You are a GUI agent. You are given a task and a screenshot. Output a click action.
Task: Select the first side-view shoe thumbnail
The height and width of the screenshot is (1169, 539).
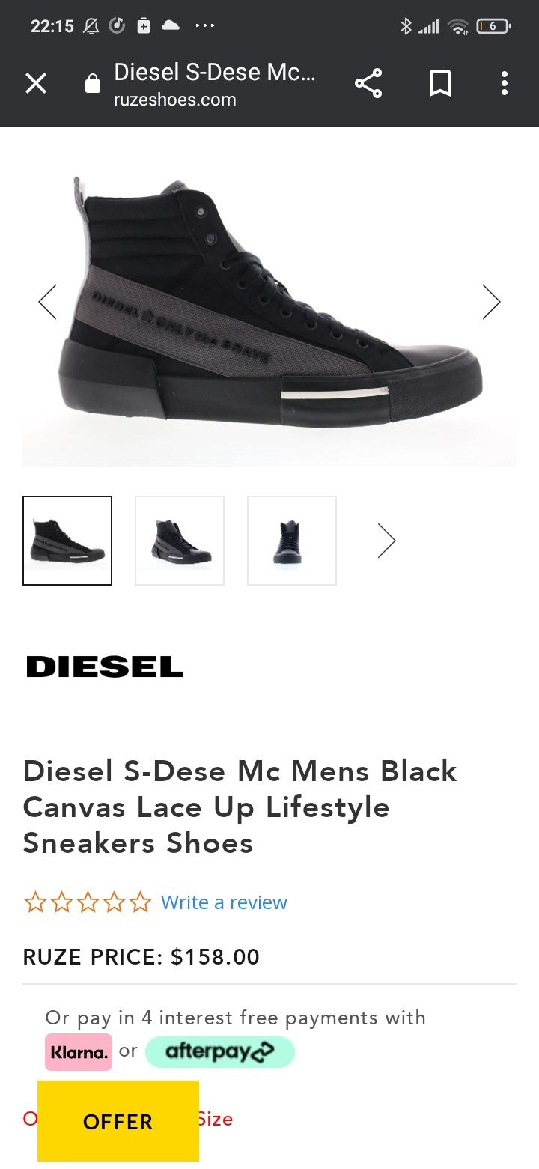pos(67,541)
